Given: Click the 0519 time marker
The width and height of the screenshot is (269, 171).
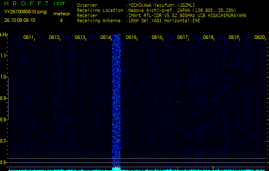Looking at the screenshot, I should tap(234, 38).
